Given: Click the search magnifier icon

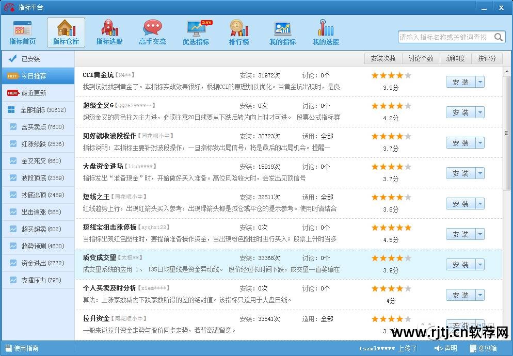Looking at the screenshot, I should pos(498,37).
